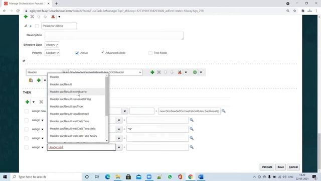Screen dimensions: 321x181
Task: Click the 'Header.sad' variable input field
Action: pos(81,147)
